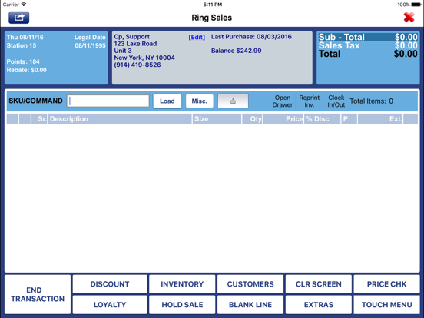Open the INVENTORY screen
424x318 pixels.
point(182,284)
